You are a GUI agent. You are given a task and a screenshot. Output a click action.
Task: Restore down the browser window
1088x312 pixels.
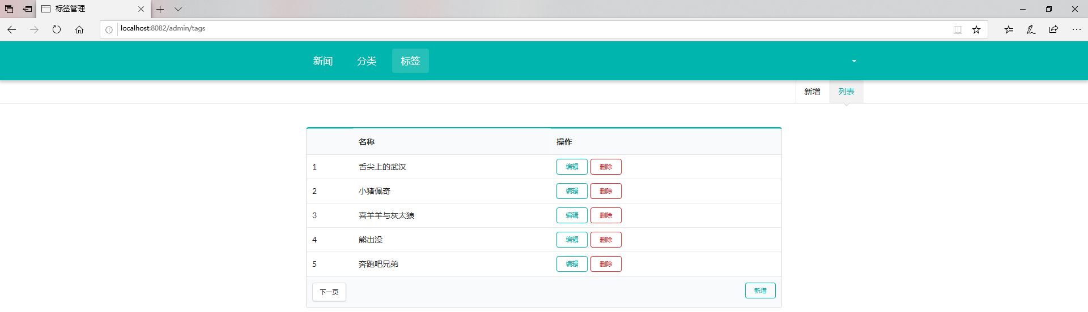[x=1049, y=9]
